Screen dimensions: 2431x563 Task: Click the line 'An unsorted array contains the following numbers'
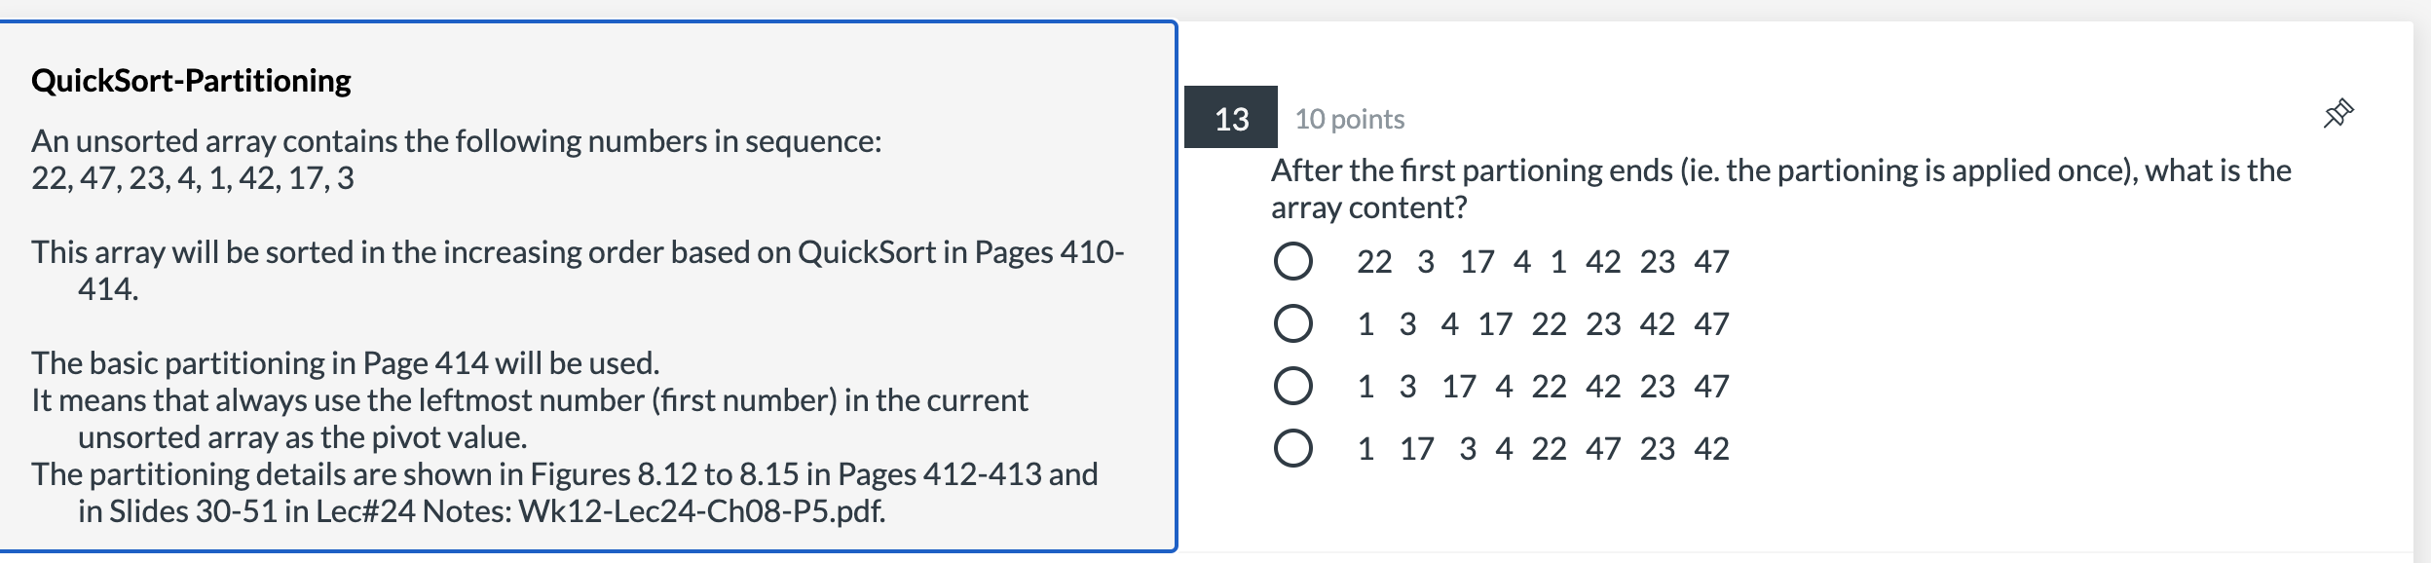coord(456,141)
